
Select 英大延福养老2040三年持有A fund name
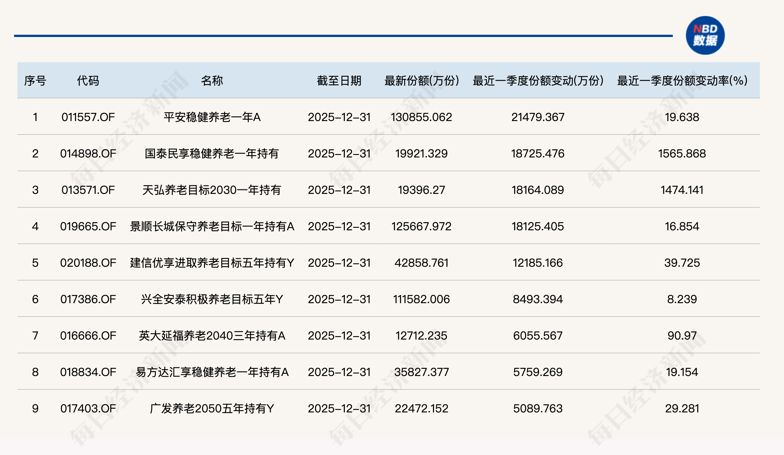coord(212,336)
